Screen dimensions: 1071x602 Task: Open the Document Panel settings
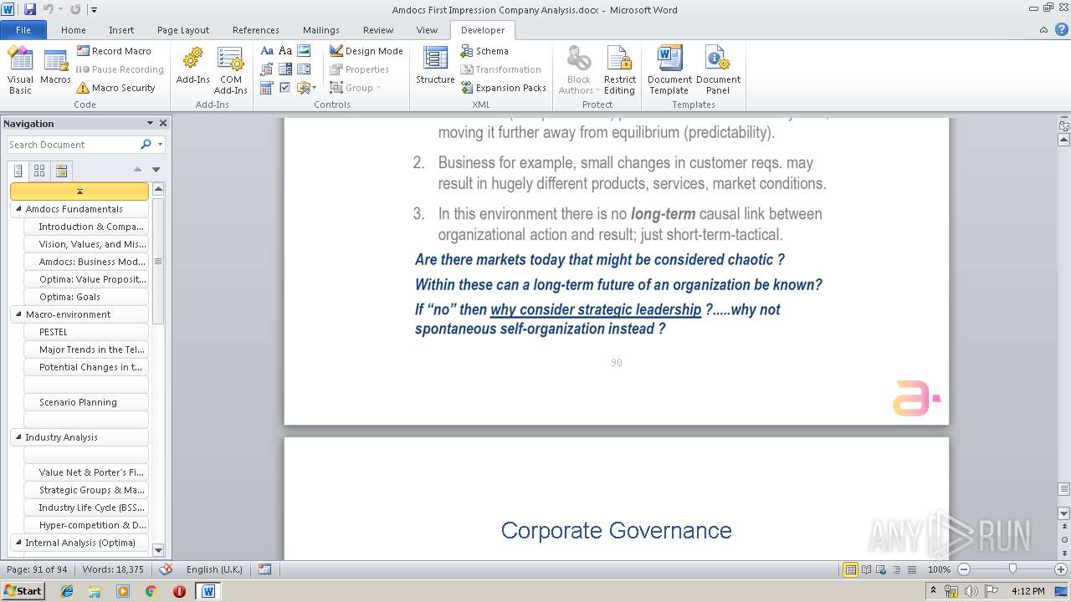coord(718,70)
